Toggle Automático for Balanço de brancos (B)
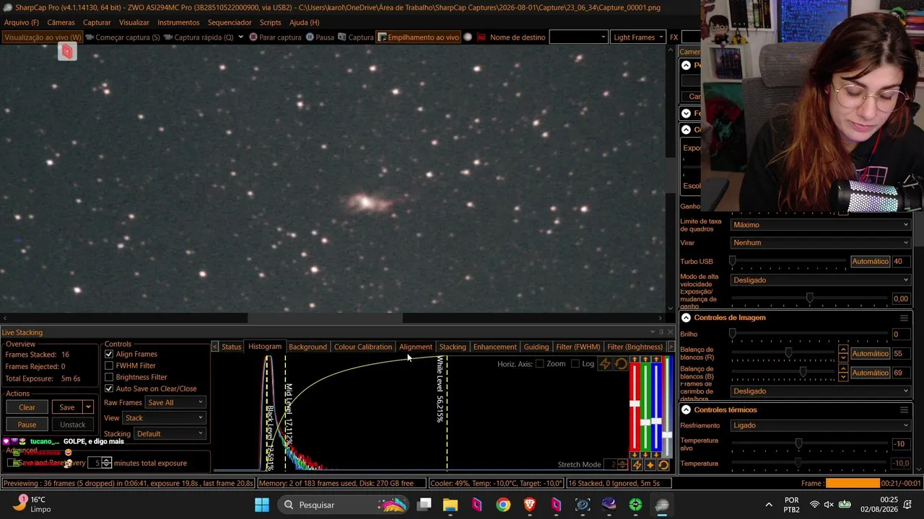 [870, 373]
